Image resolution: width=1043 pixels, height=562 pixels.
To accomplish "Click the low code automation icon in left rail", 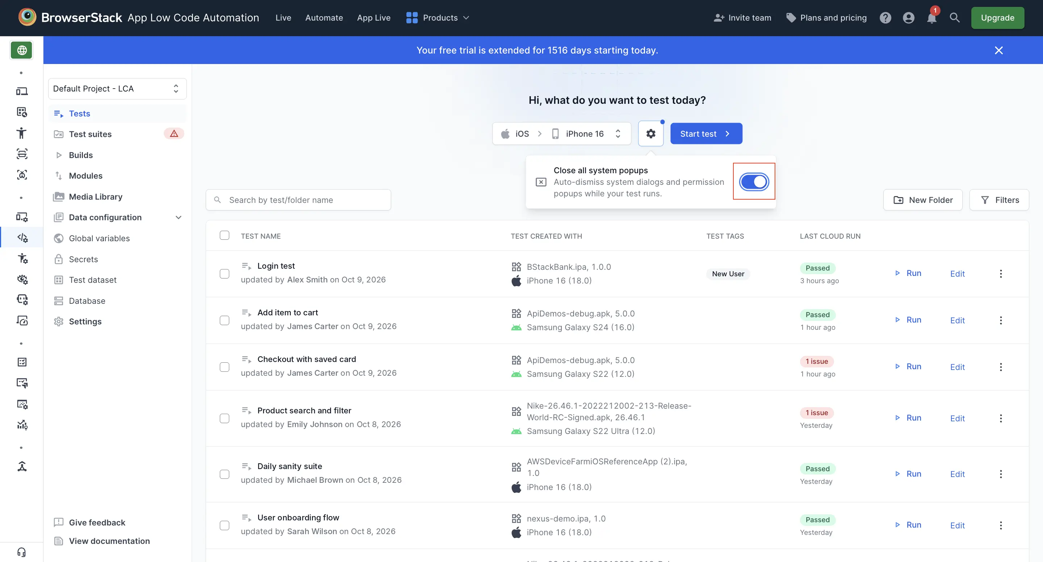I will (21, 237).
